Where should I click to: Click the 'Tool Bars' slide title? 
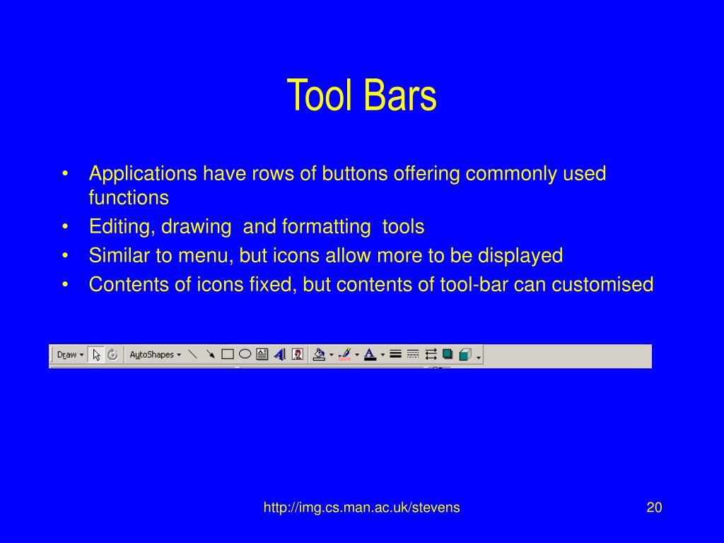[361, 95]
